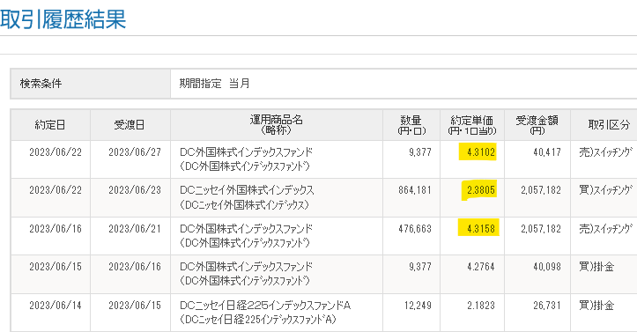
Task: Select delivery date 2023/06/15
Action: coord(135,306)
